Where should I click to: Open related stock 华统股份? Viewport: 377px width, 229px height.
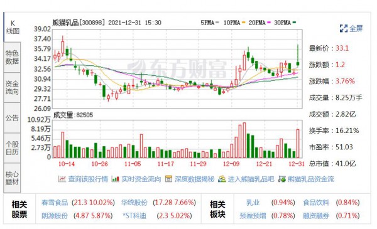coord(134,203)
